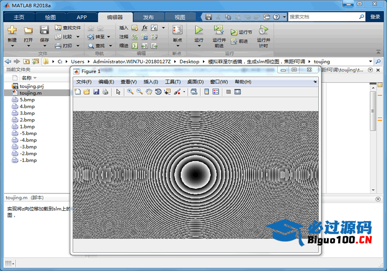
Task: Click Run and Time button
Action: pyautogui.click(x=264, y=36)
